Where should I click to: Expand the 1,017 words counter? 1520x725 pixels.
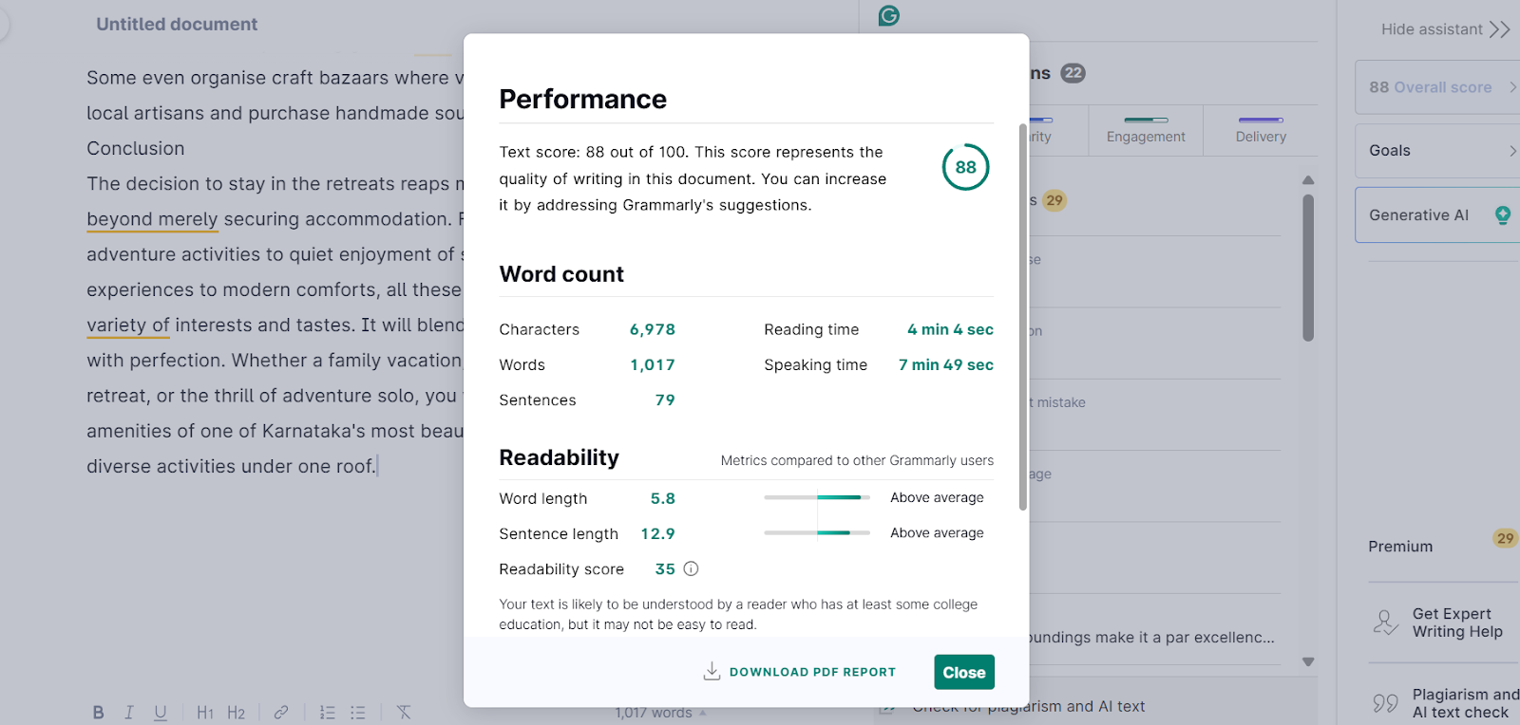(x=660, y=713)
